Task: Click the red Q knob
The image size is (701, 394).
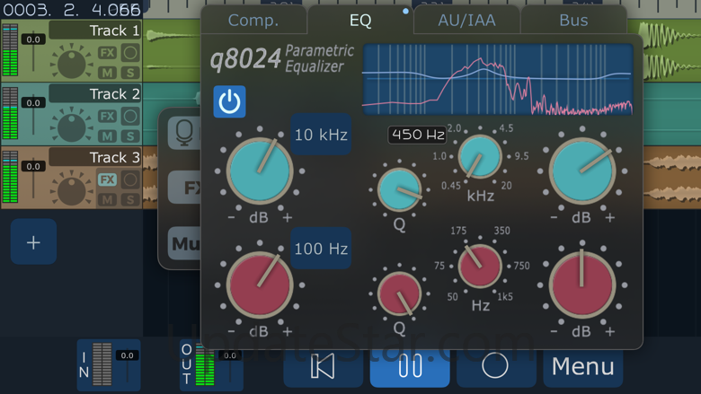Action: [x=399, y=294]
